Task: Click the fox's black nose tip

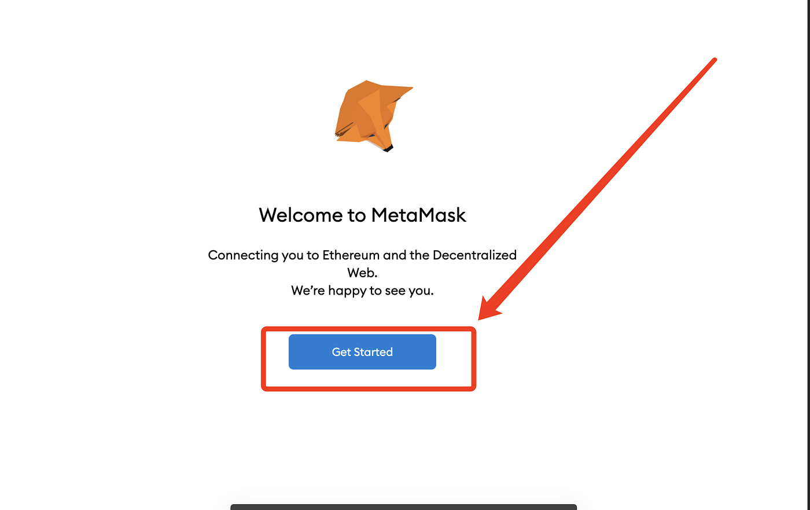Action: click(x=388, y=149)
